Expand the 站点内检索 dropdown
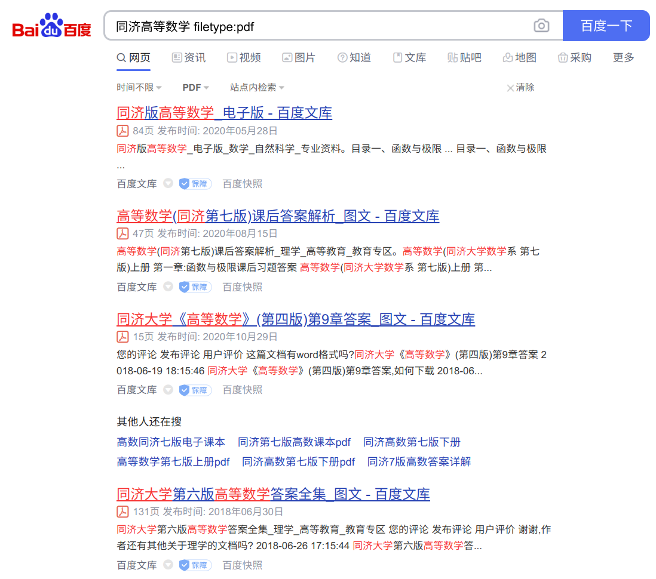Screen dimensions: 656x579 click(x=257, y=87)
